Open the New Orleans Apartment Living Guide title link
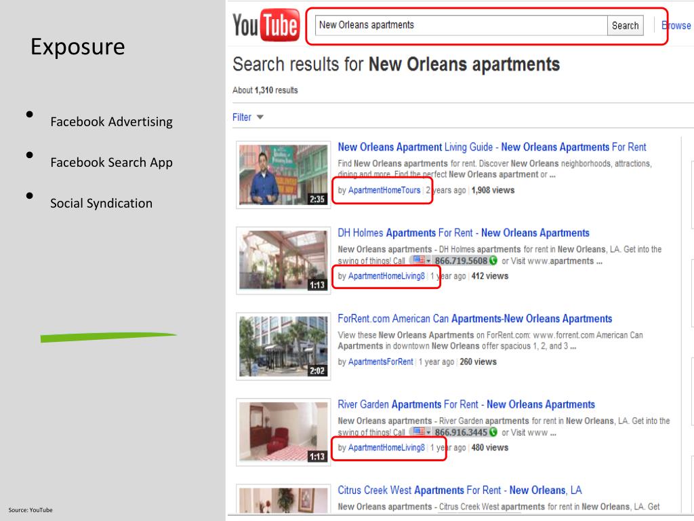The image size is (694, 521). click(492, 147)
